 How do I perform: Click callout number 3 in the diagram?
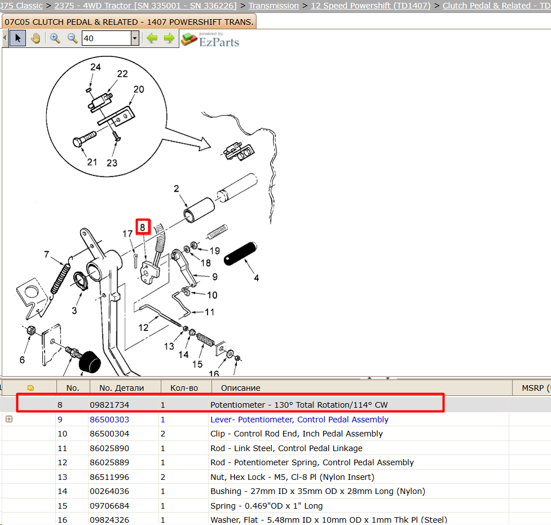(x=74, y=311)
